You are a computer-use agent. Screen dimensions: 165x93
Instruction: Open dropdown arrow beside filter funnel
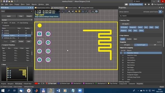(x=163, y=12)
